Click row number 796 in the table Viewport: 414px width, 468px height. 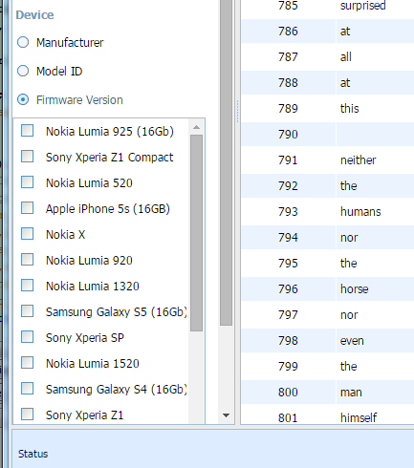tap(288, 289)
